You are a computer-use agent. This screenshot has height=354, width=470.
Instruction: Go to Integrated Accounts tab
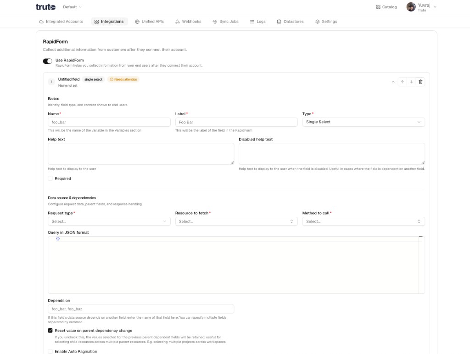point(61,22)
